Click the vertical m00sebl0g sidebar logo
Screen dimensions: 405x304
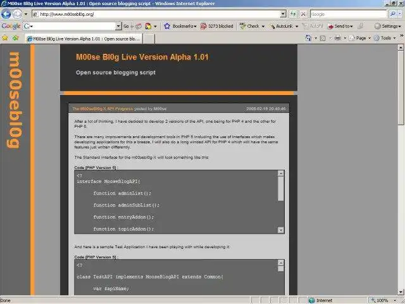(14, 100)
